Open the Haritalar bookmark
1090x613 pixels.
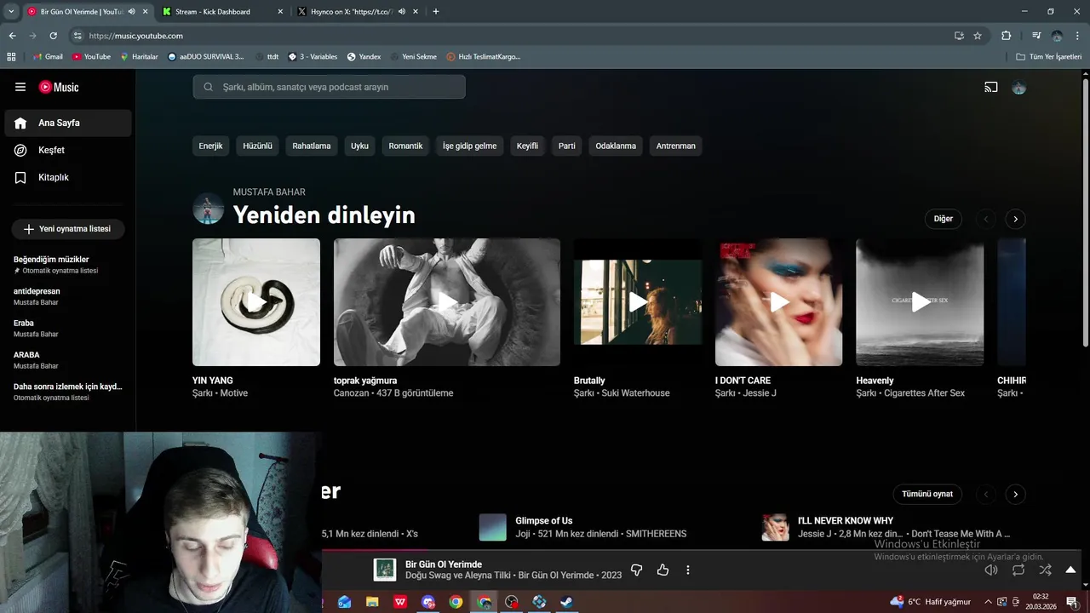click(139, 56)
